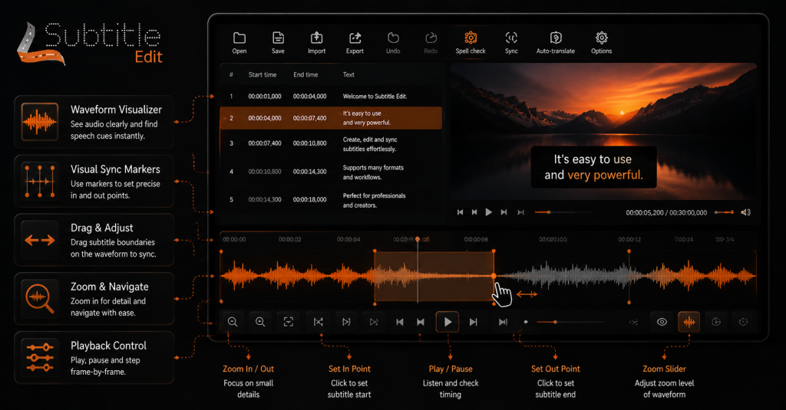Click end time cell 00:00:14,300
786x410 pixels.
(310, 171)
